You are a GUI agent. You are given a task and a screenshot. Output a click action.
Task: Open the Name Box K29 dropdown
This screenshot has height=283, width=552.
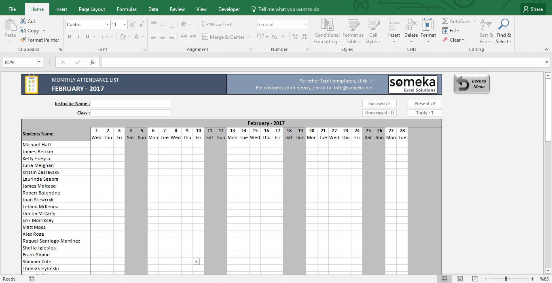(39, 62)
